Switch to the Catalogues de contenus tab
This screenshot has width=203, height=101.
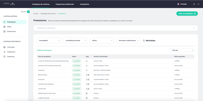tap(41, 4)
